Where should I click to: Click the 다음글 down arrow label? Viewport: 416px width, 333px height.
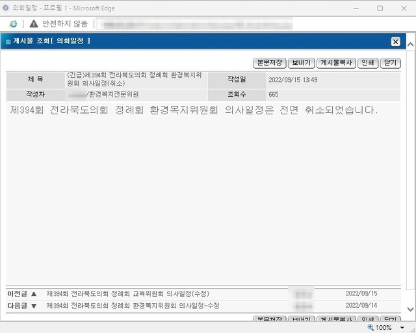pyautogui.click(x=21, y=305)
